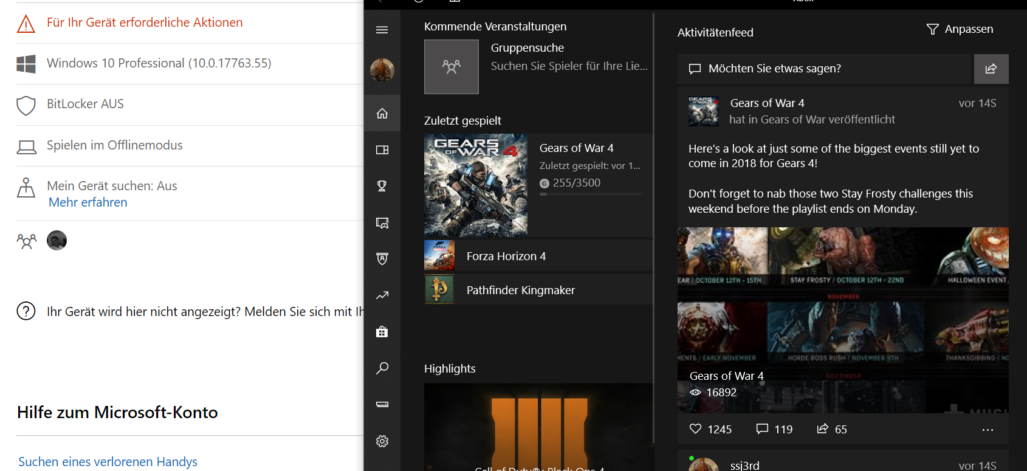The height and width of the screenshot is (471, 1027).
Task: Share the Gears of War 4 post
Action: click(823, 429)
